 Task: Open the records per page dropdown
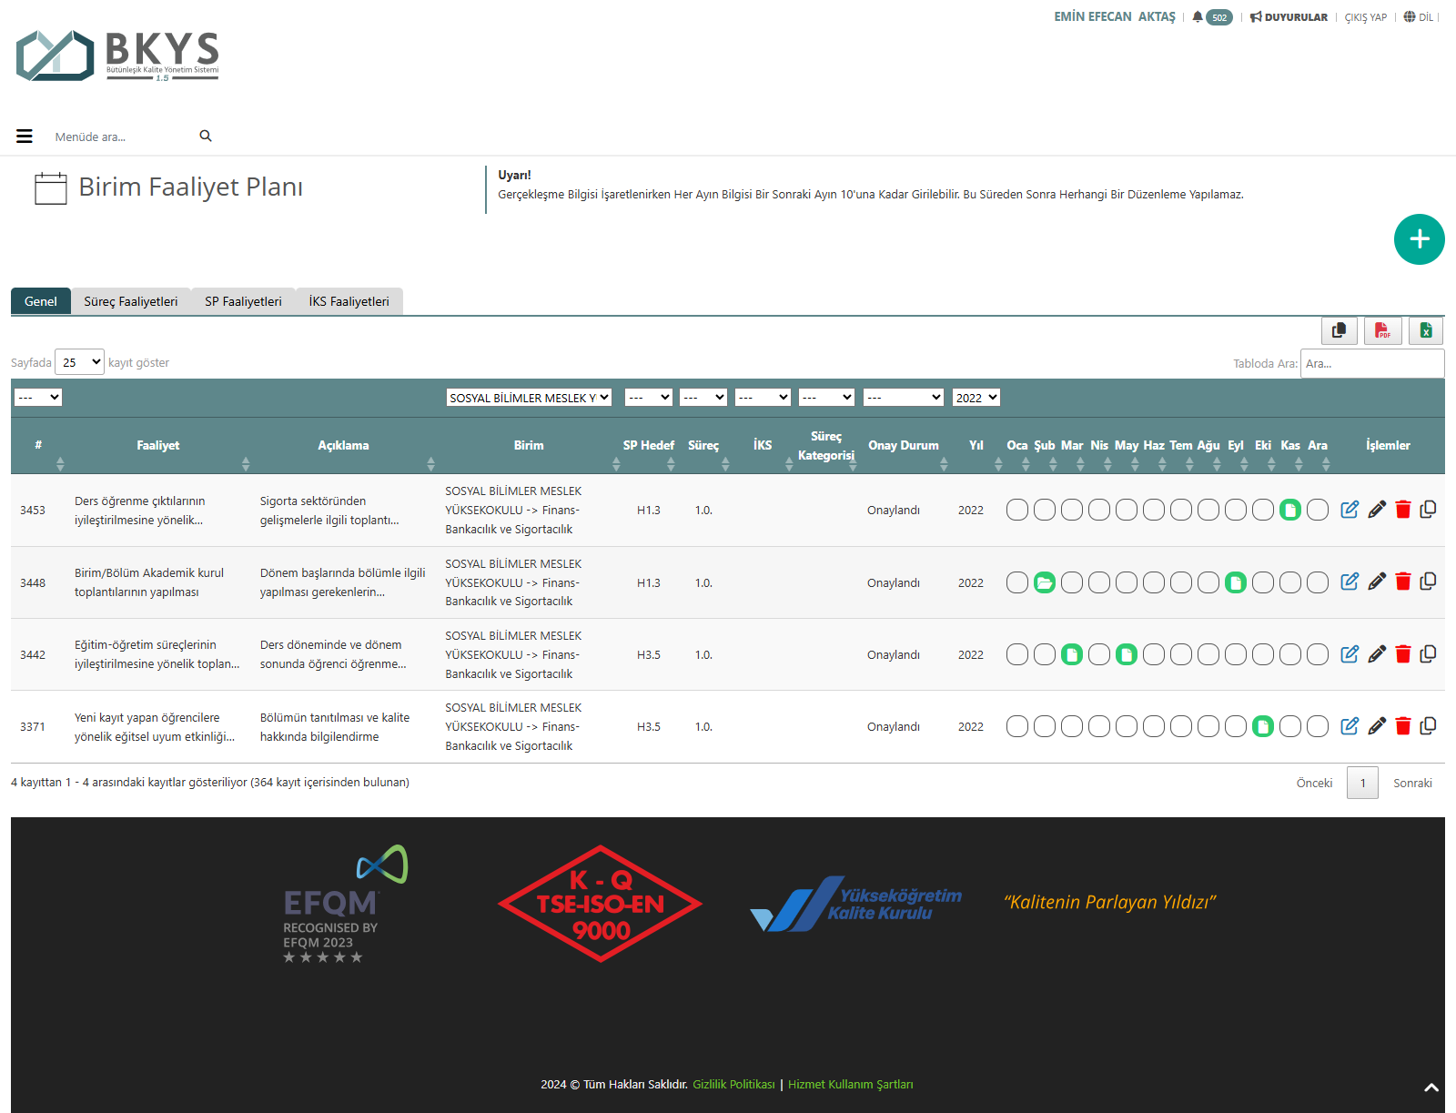coord(80,362)
